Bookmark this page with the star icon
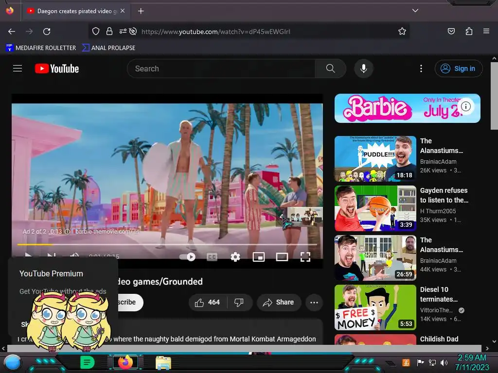This screenshot has height=373, width=498. tap(402, 31)
